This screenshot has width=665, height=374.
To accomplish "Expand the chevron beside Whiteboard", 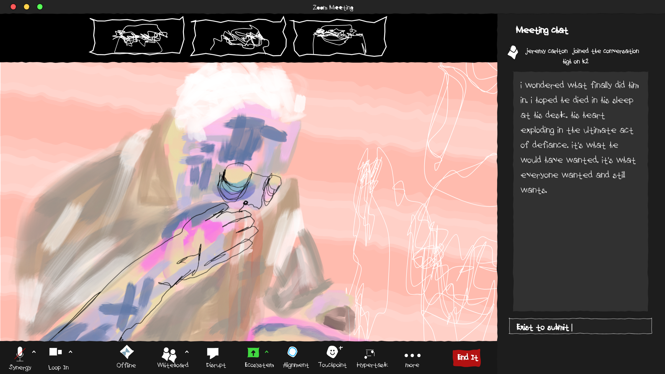I will (187, 352).
